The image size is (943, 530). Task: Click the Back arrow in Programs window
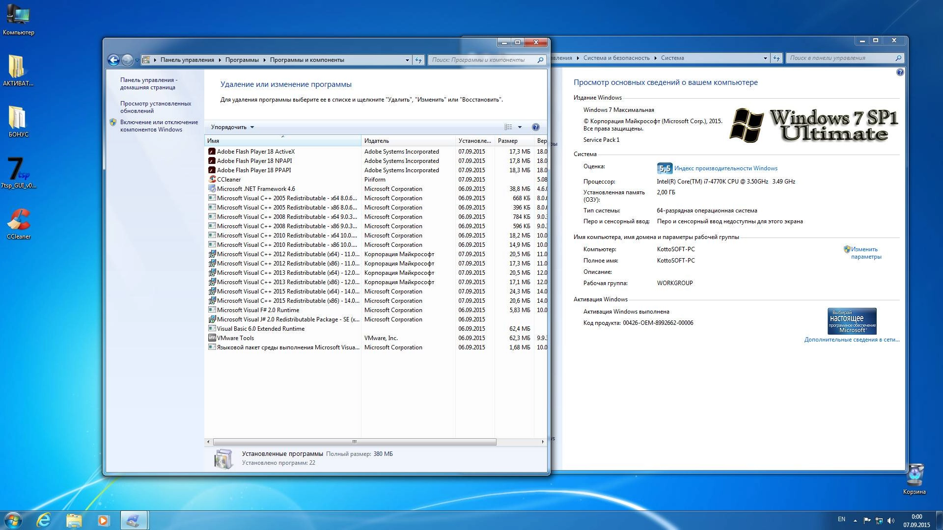113,60
